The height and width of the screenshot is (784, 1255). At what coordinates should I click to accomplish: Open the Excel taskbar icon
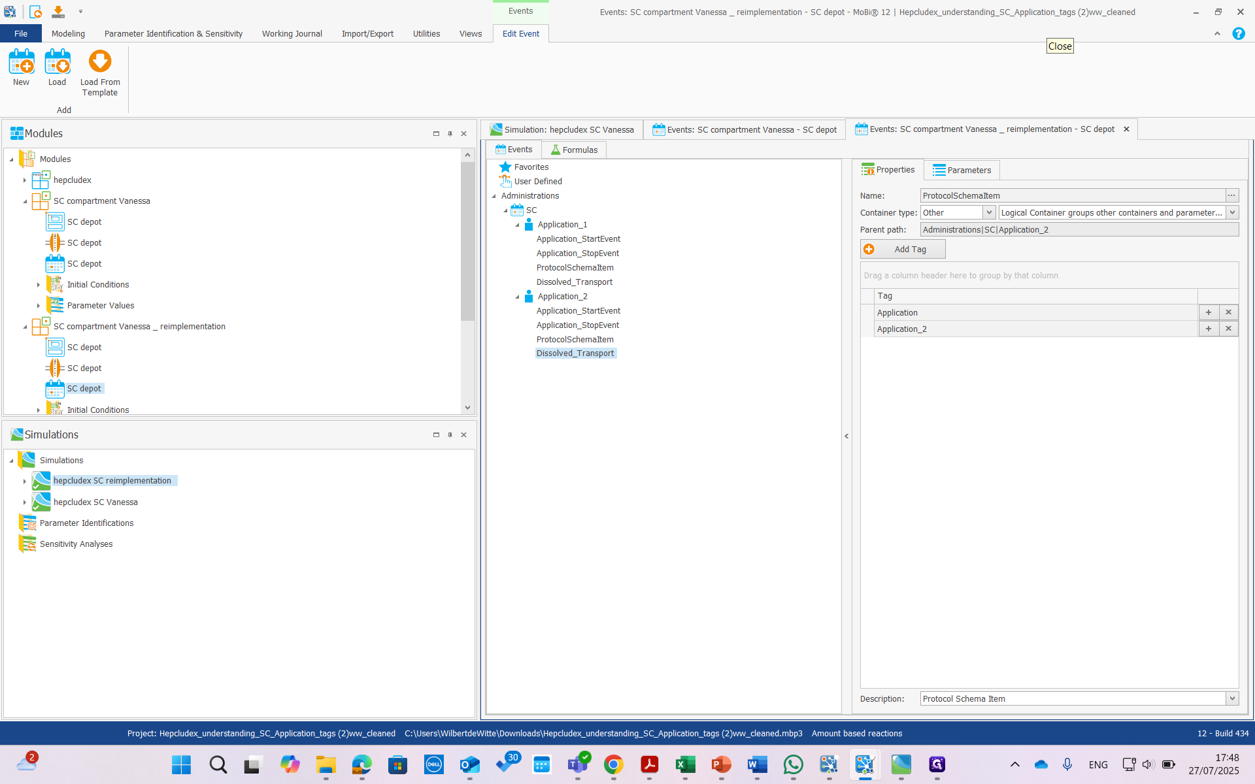click(685, 764)
